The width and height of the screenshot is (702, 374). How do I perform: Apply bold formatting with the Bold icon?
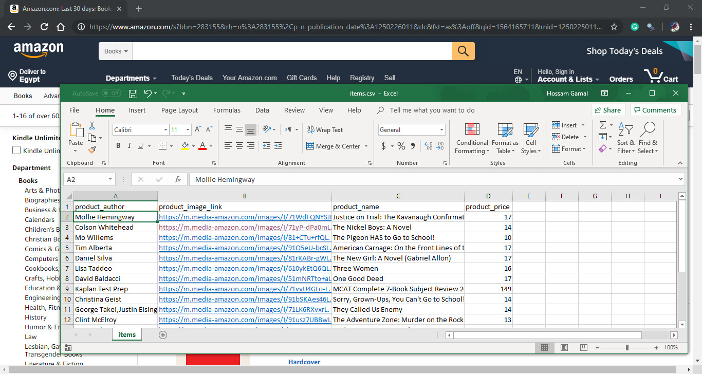click(x=118, y=146)
